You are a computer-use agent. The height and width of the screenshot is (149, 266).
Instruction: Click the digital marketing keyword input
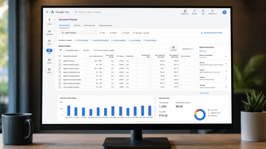(78, 33)
